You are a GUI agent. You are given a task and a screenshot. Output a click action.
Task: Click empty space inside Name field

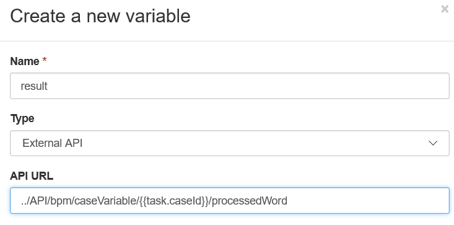pyautogui.click(x=246, y=86)
